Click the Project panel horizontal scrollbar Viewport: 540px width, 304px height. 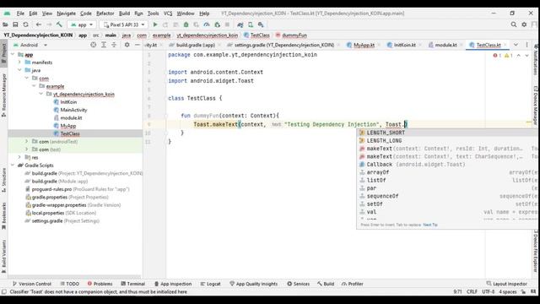click(x=74, y=277)
